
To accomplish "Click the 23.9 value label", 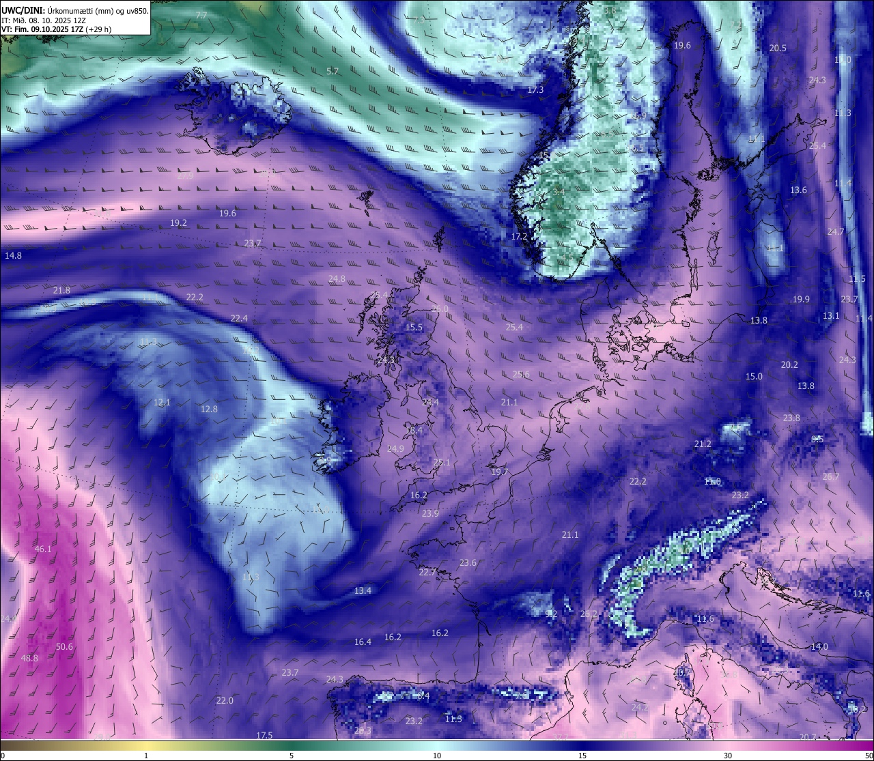I will click(430, 513).
